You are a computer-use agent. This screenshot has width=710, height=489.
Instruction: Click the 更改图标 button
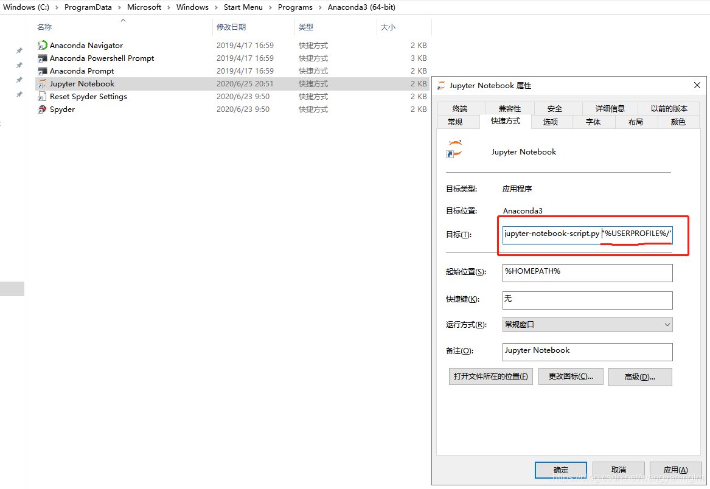(x=571, y=376)
